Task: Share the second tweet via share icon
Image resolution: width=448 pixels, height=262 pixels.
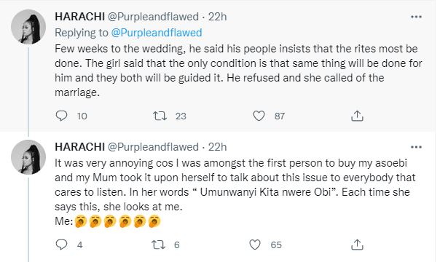Action: (357, 245)
